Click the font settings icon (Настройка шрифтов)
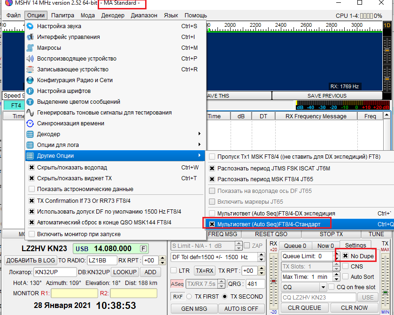The height and width of the screenshot is (315, 394). pyautogui.click(x=30, y=91)
